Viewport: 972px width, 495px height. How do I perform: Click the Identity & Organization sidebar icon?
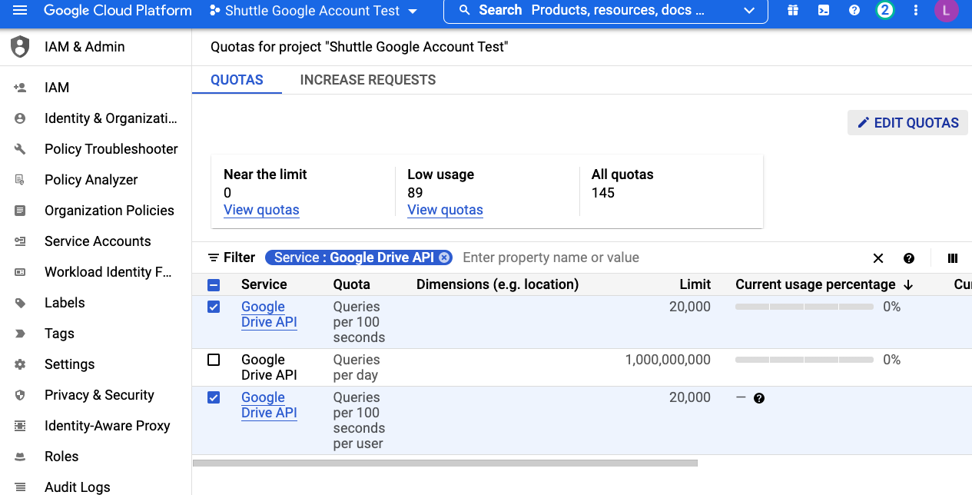20,118
